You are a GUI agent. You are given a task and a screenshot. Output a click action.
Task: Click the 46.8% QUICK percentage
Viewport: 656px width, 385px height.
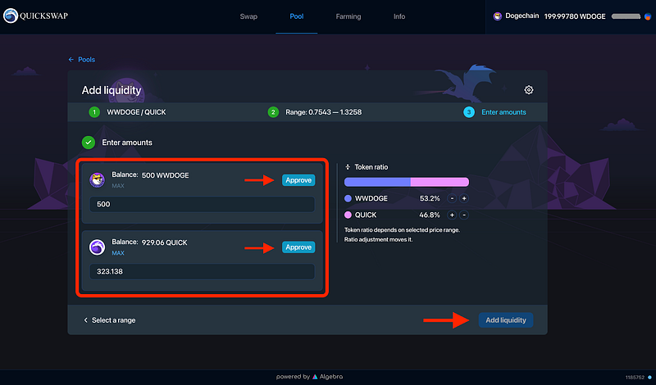click(430, 215)
